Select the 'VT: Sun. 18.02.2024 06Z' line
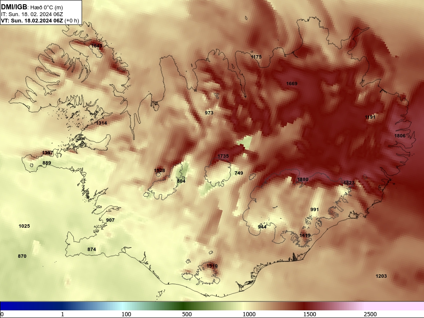Screen dimensions: 424x318 (32, 20)
